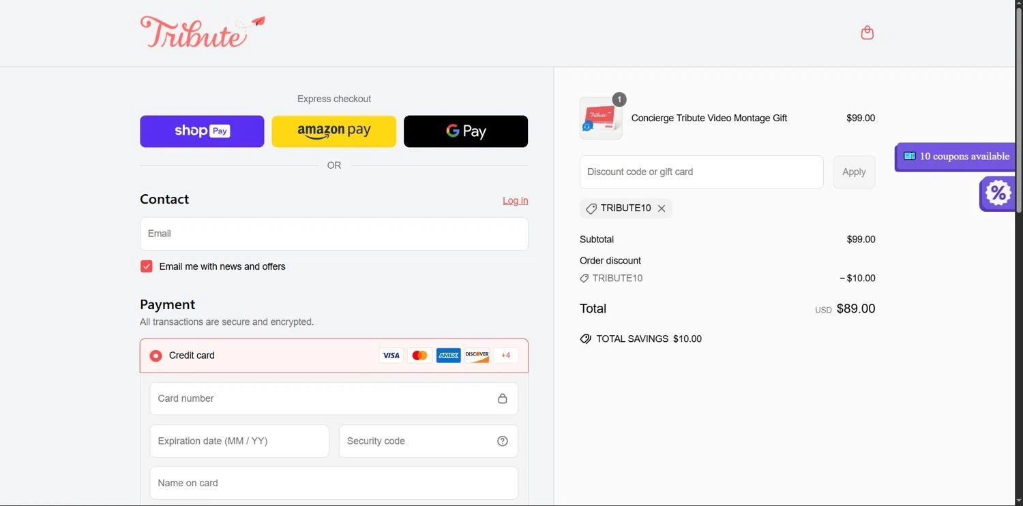Focus the Card number field
The width and height of the screenshot is (1023, 506).
click(333, 398)
